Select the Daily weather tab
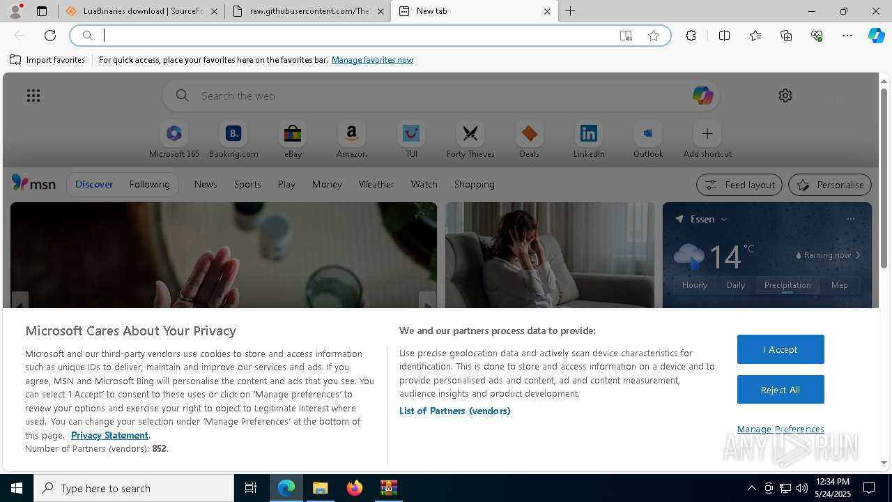 point(736,285)
